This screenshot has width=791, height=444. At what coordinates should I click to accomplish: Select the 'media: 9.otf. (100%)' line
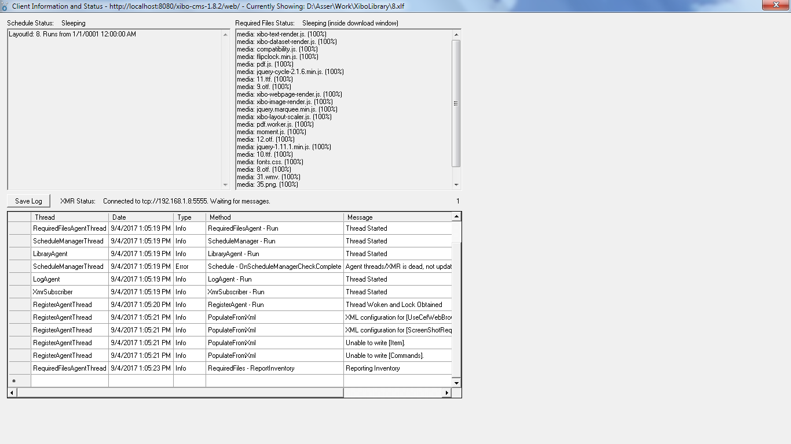pos(264,87)
